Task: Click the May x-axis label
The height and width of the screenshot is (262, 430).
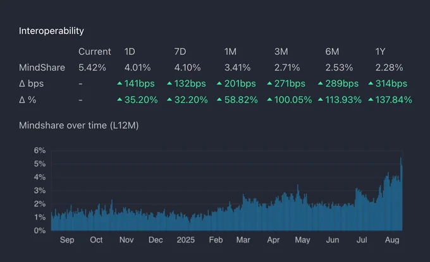Action: [x=302, y=240]
